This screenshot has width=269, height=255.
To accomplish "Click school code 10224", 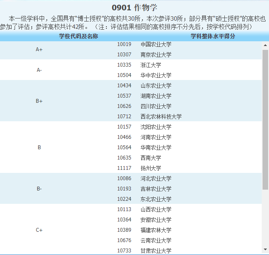I will (x=124, y=199).
